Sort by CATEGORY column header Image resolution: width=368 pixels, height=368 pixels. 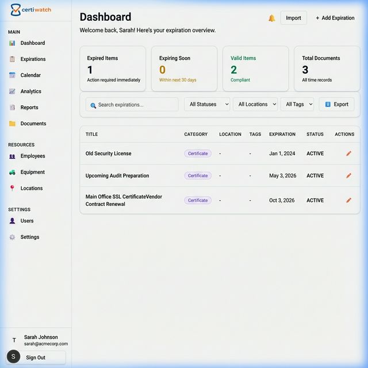coord(195,134)
